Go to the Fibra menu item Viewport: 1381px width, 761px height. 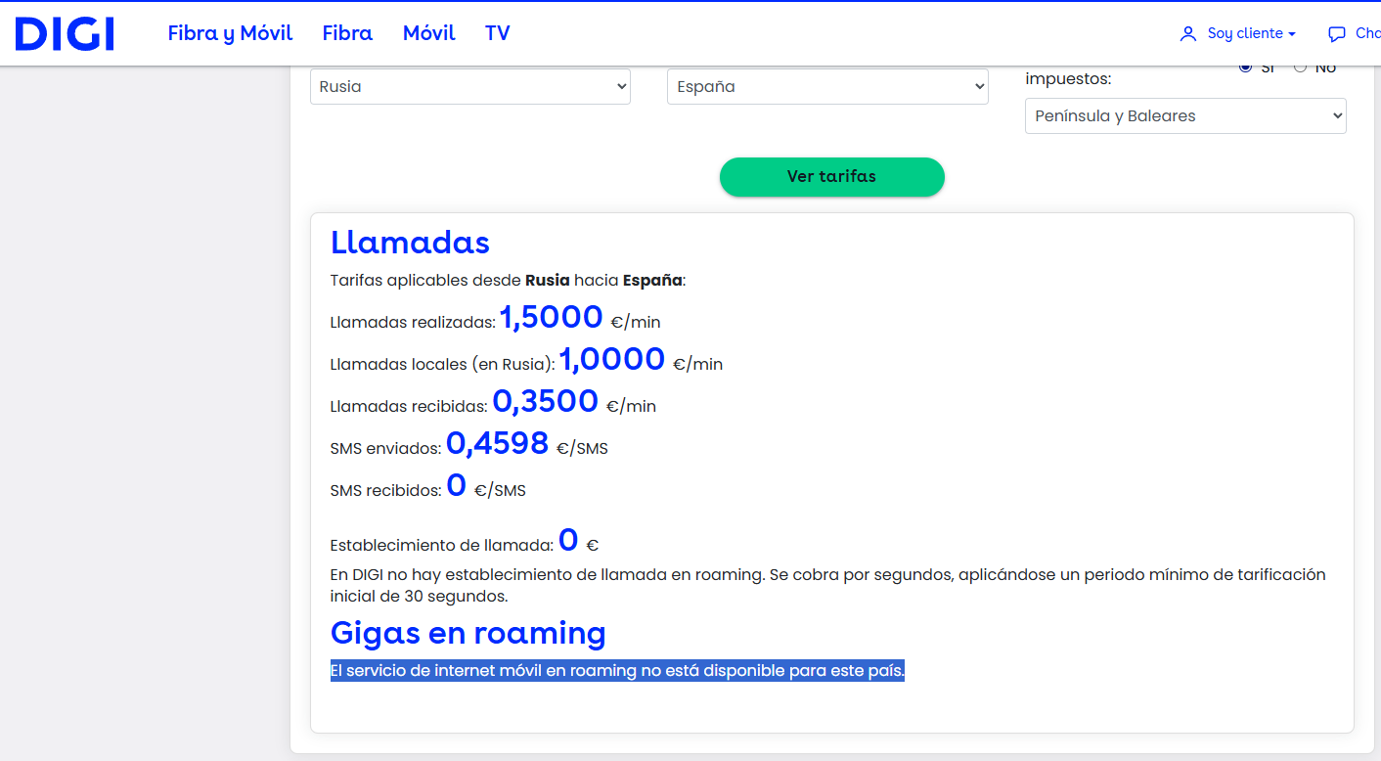(347, 33)
